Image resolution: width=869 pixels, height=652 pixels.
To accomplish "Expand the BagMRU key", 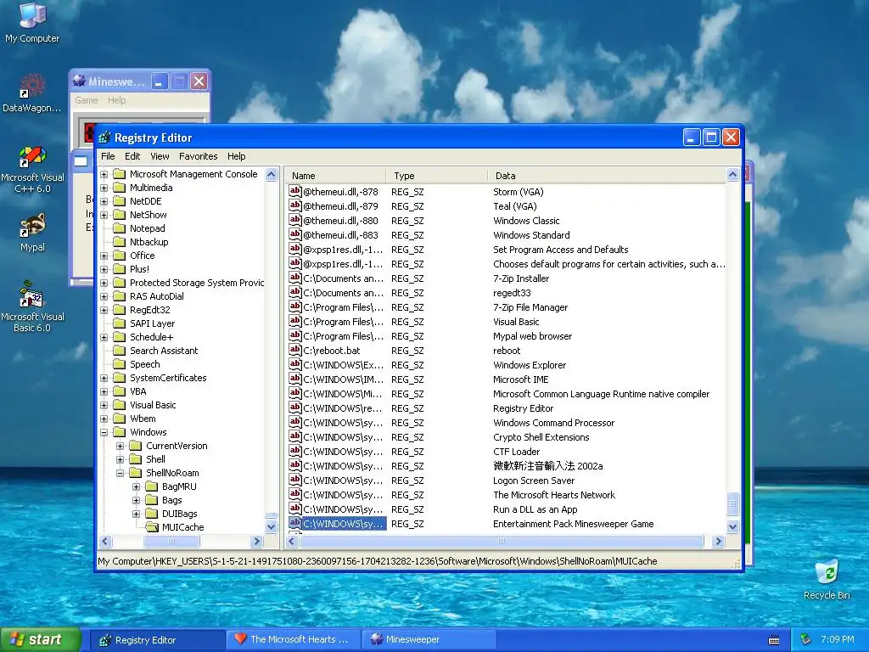I will point(136,486).
